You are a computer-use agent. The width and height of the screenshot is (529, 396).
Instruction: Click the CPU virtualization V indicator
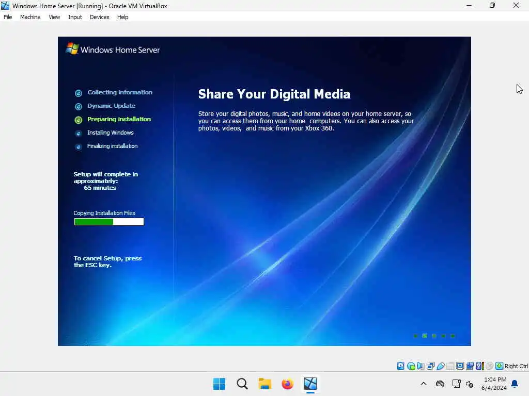480,366
